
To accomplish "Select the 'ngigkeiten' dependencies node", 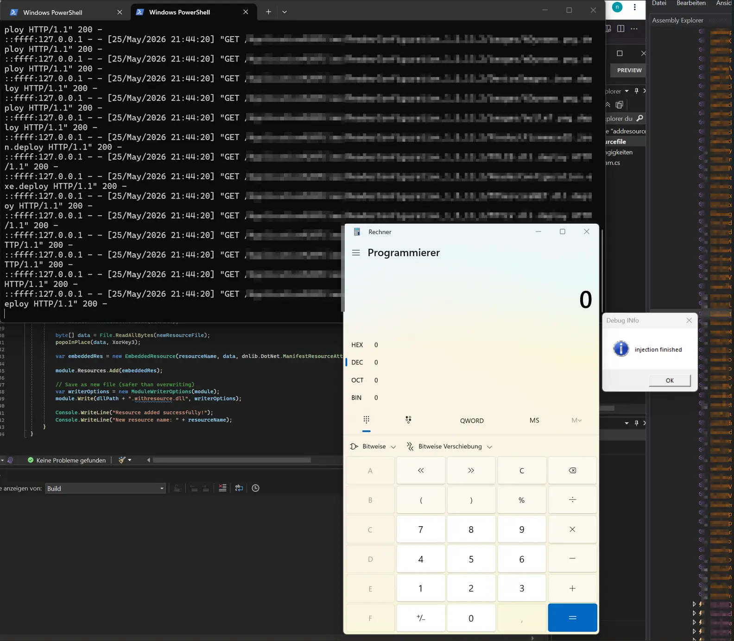I will click(x=619, y=152).
